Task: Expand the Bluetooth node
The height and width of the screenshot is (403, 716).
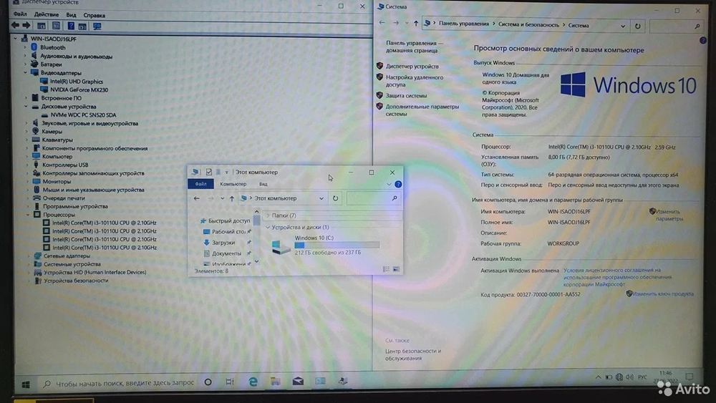Action: click(25, 47)
